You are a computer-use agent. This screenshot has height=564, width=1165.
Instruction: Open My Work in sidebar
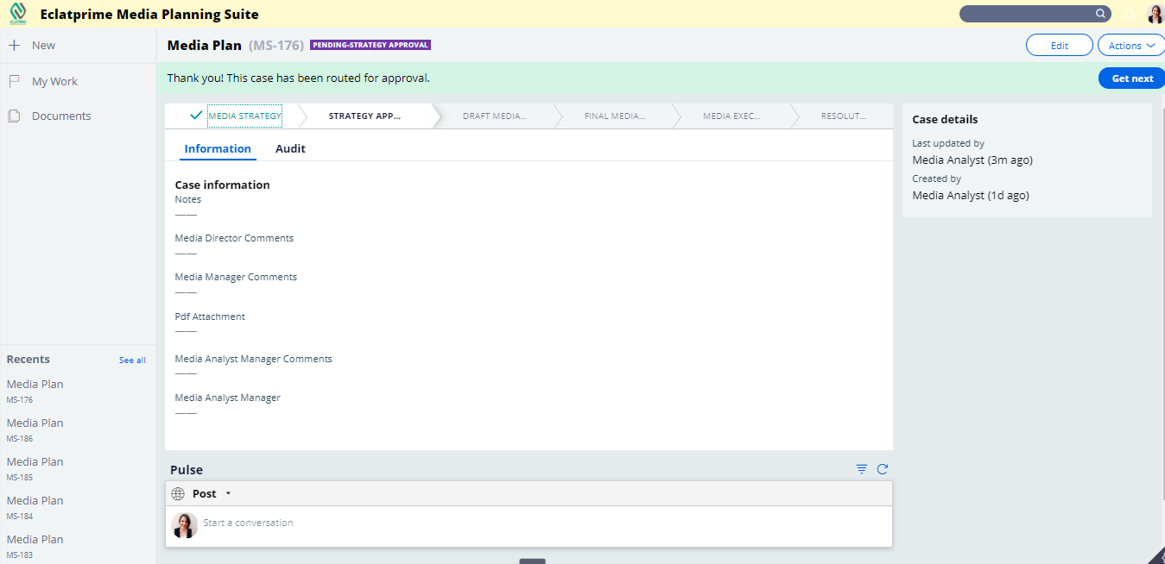54,81
